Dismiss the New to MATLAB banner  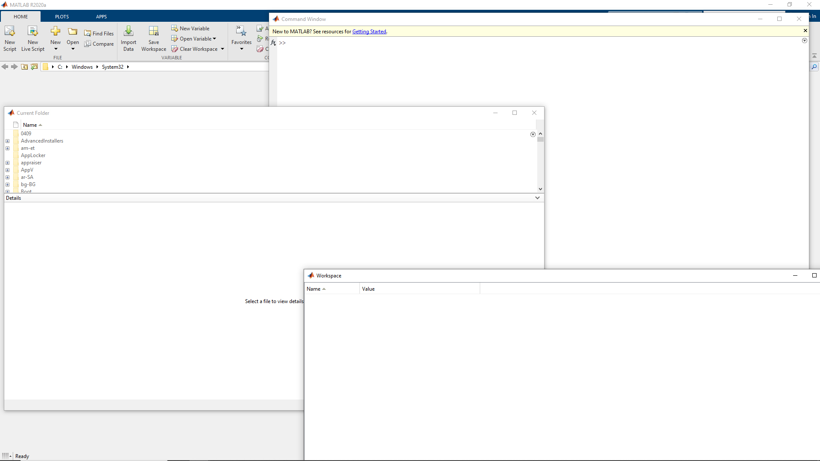tap(805, 30)
